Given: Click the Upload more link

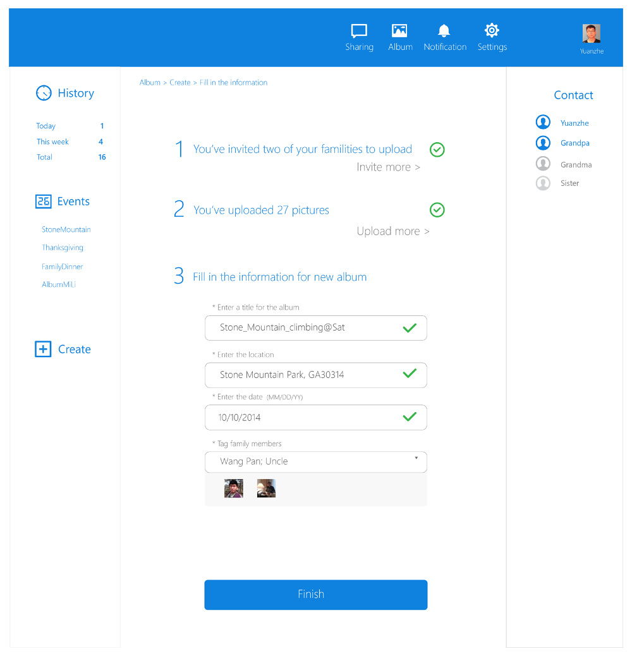Looking at the screenshot, I should pyautogui.click(x=392, y=231).
